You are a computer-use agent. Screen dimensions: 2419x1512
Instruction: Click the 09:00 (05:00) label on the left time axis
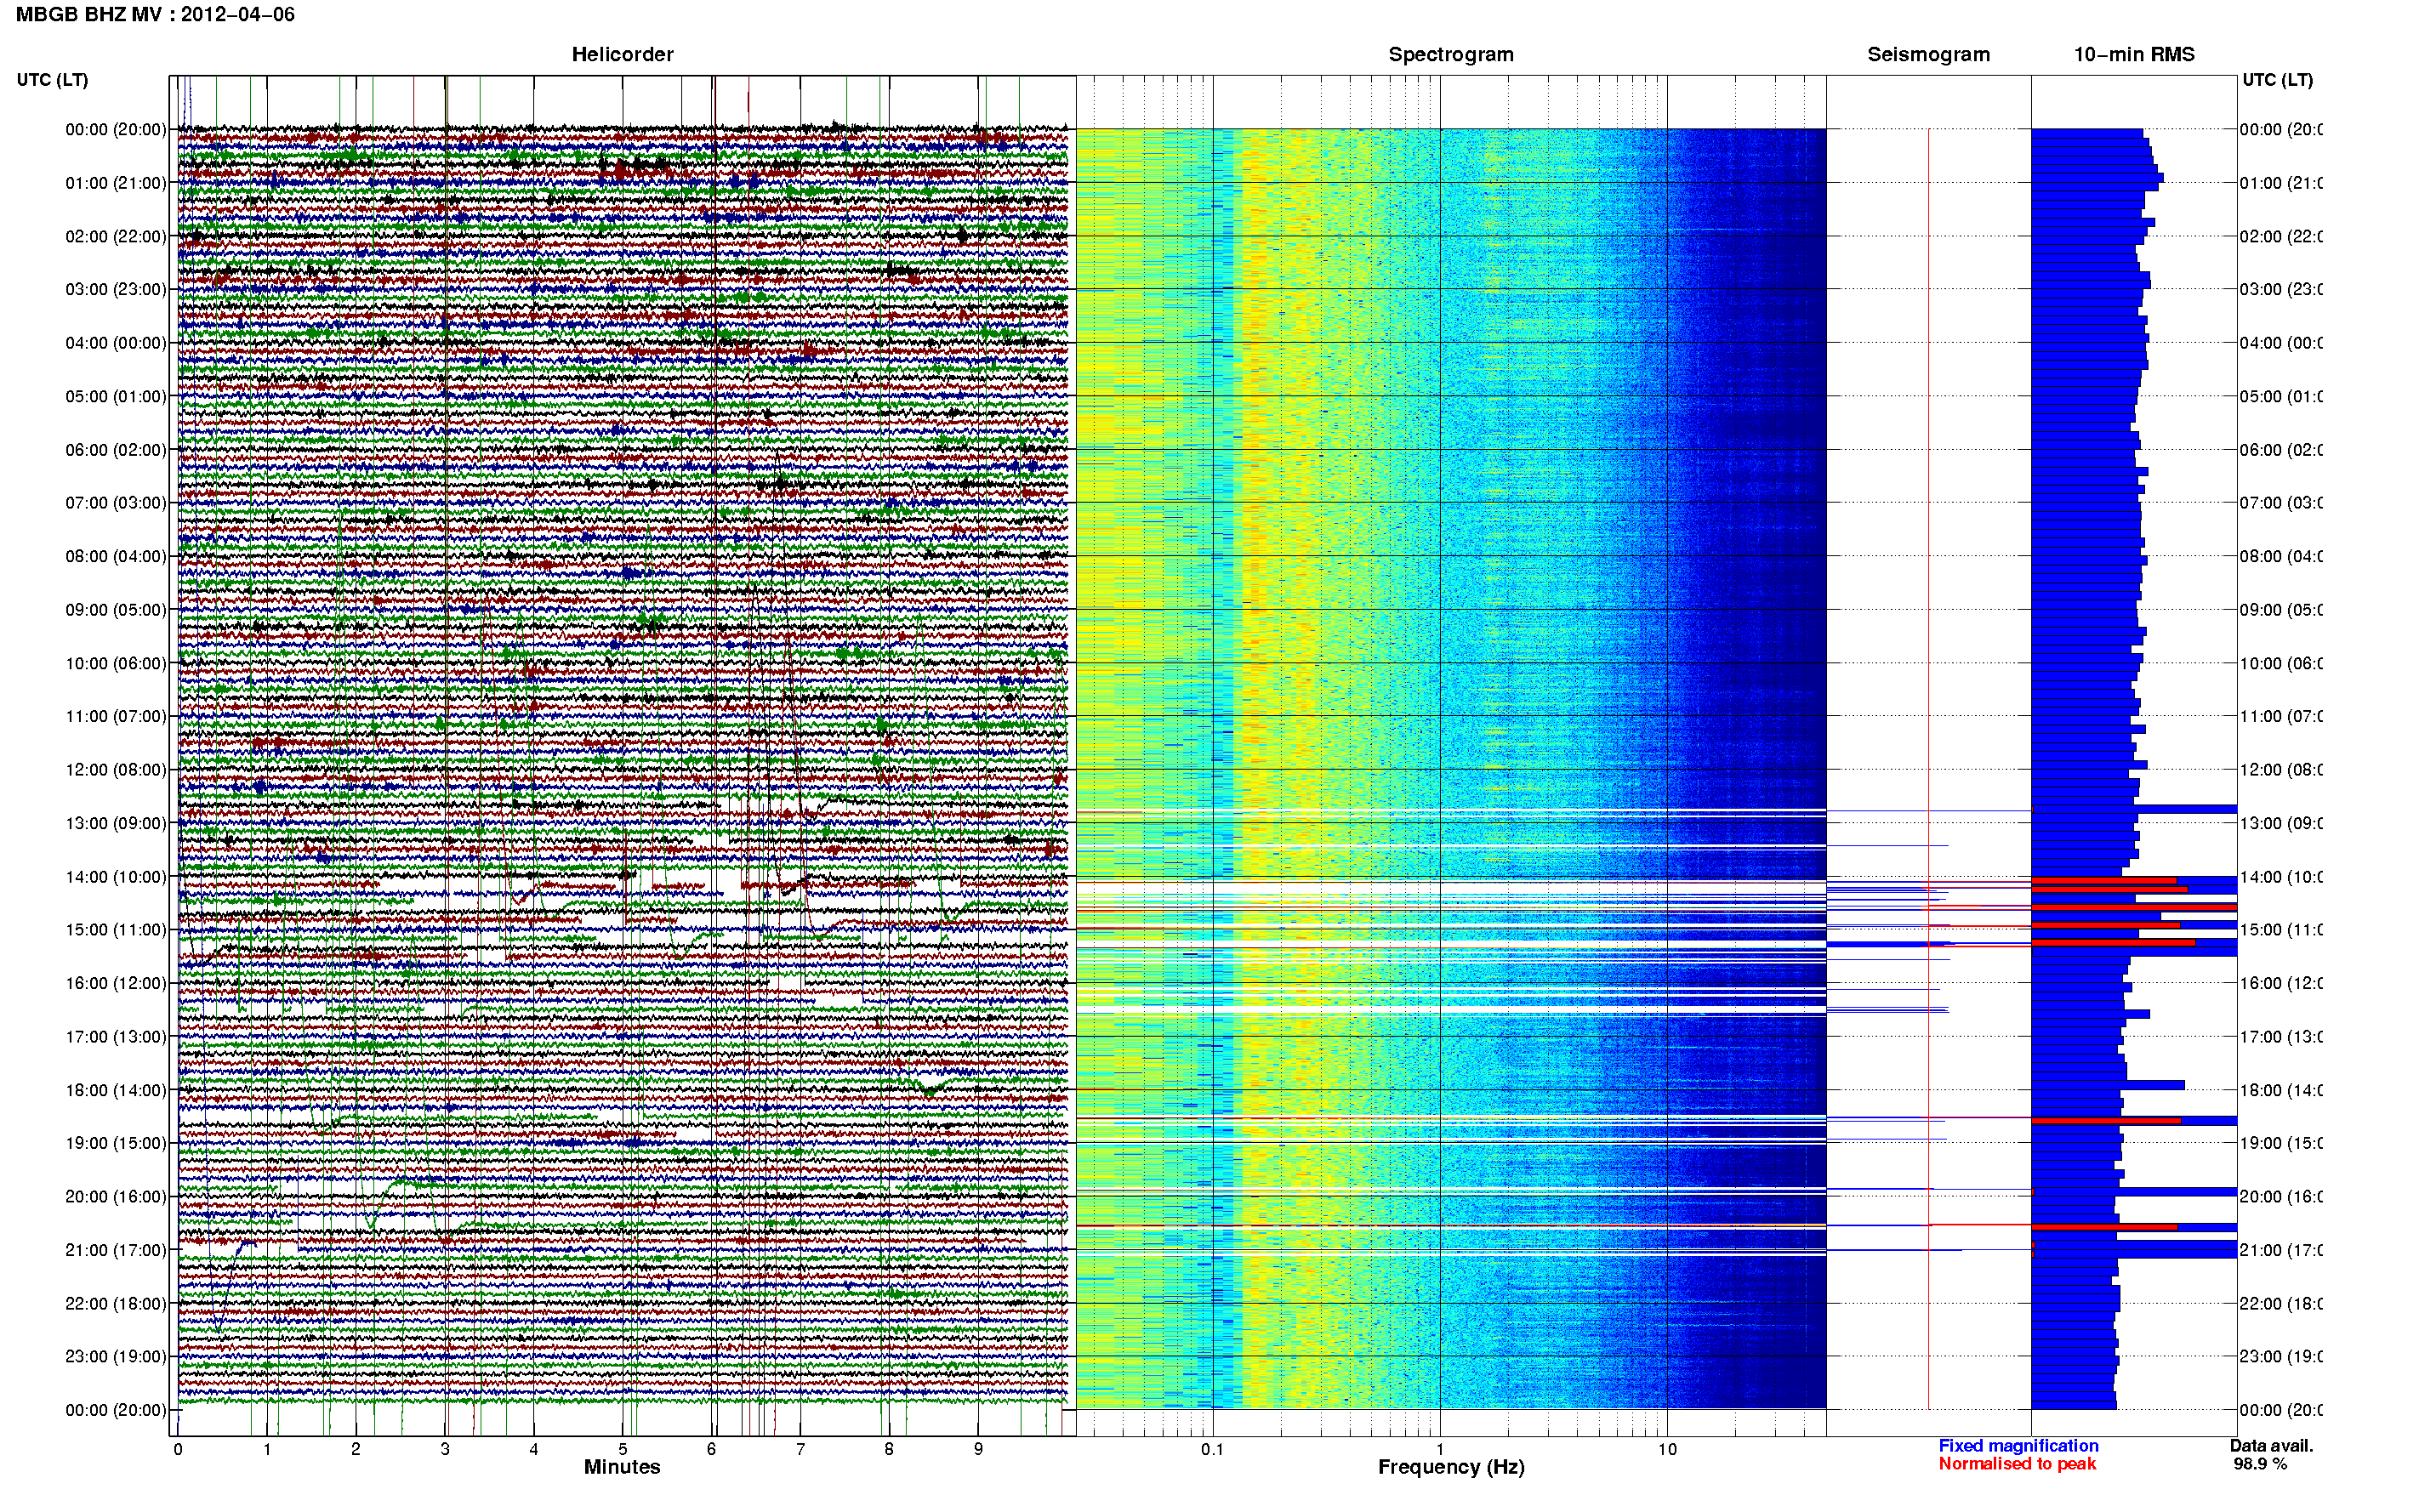pos(116,610)
